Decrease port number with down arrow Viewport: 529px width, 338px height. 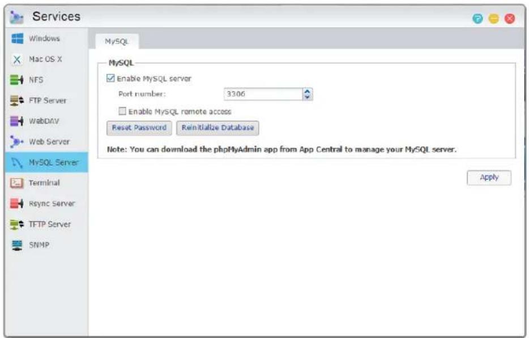click(307, 97)
